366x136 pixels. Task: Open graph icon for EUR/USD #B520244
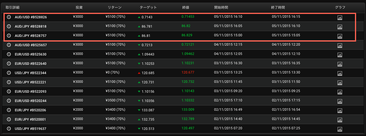(340, 101)
